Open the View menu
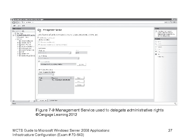The width and height of the screenshot is (185, 138). pyautogui.click(x=19, y=26)
